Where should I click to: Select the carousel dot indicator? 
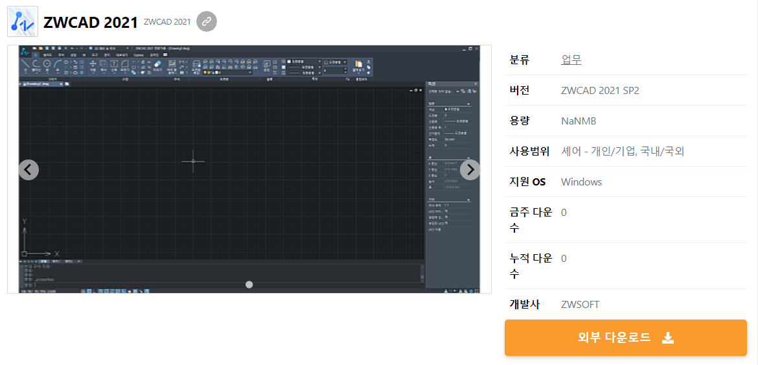[249, 285]
